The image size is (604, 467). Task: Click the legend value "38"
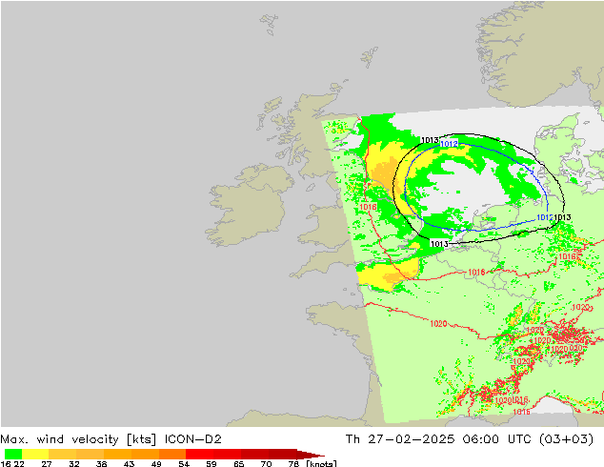tap(101, 463)
